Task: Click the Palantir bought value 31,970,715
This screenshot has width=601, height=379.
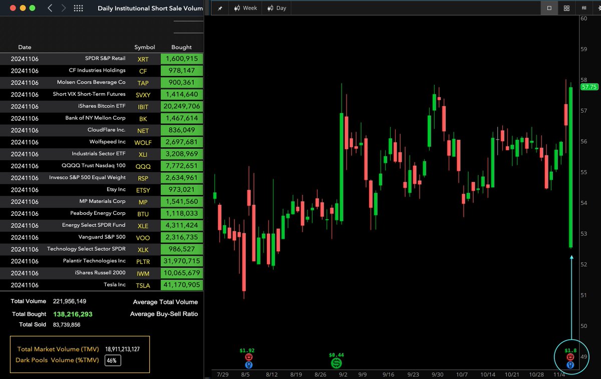Action: 182,261
